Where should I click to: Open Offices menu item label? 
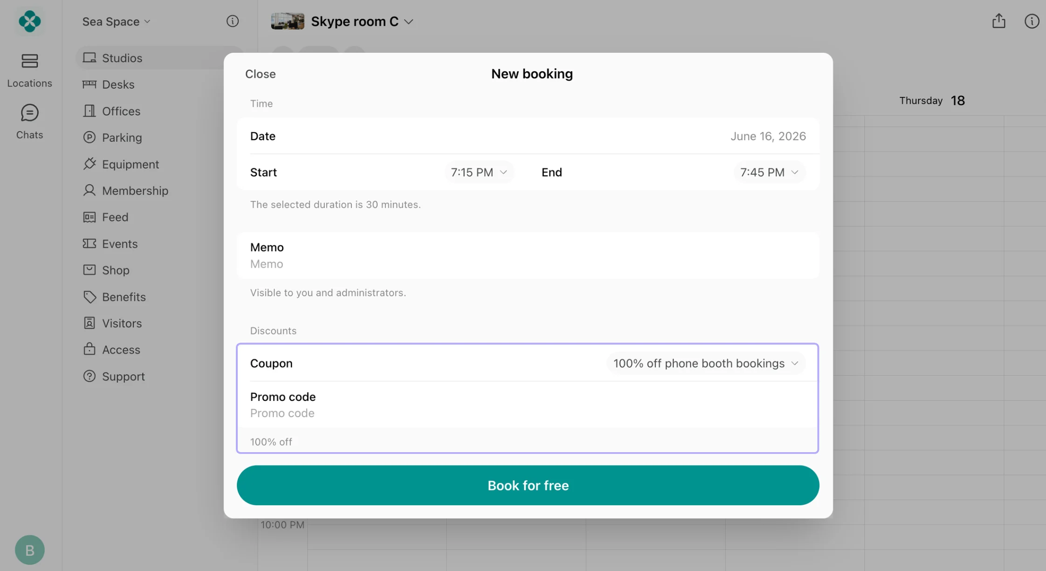pos(121,111)
